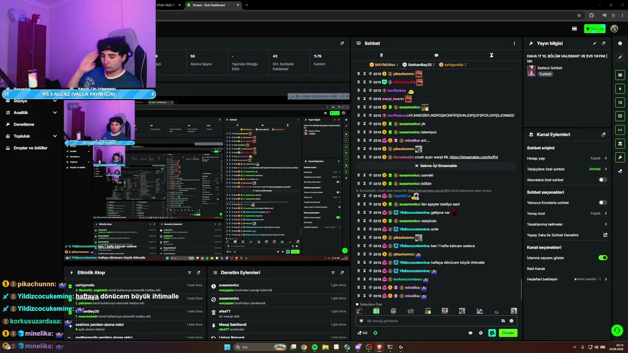The height and width of the screenshot is (353, 628).
Task: Open the streamable.com link in chat
Action: point(474,157)
